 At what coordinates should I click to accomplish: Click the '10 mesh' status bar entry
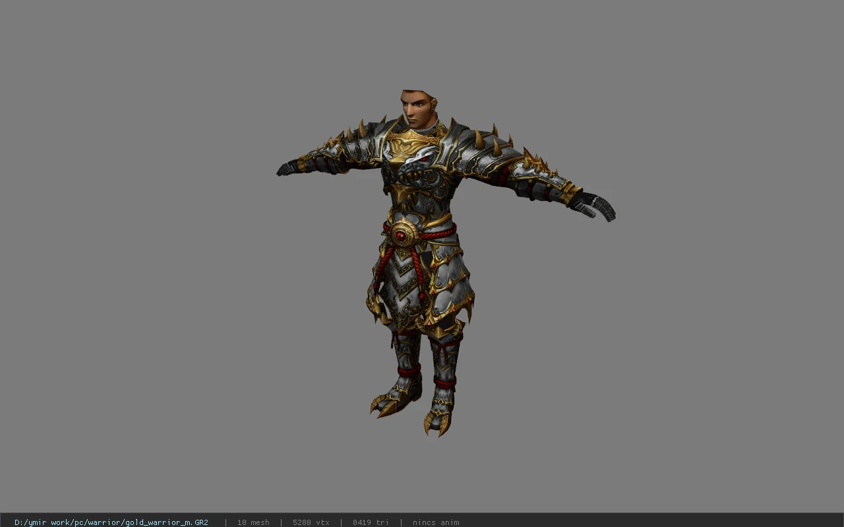(x=253, y=522)
